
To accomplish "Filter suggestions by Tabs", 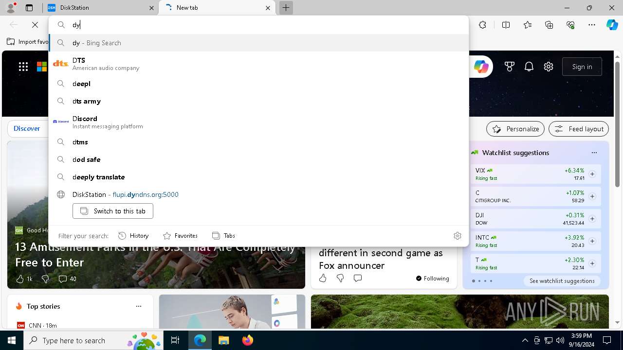I will [x=223, y=236].
